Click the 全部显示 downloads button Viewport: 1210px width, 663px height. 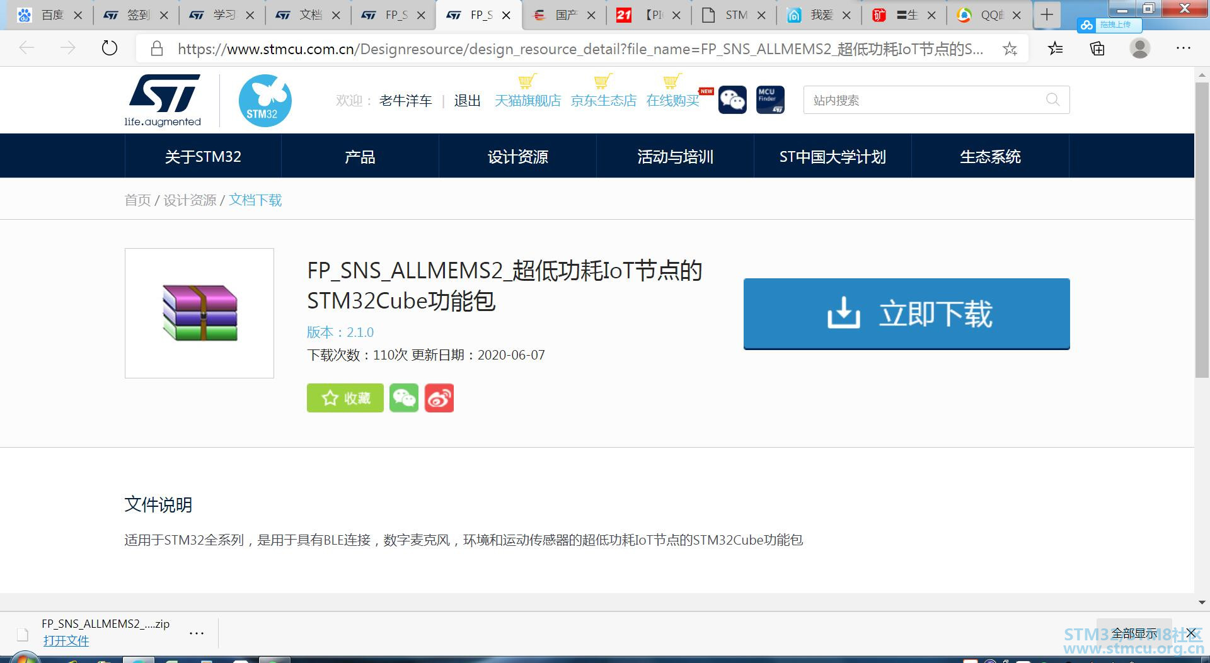coord(1134,633)
